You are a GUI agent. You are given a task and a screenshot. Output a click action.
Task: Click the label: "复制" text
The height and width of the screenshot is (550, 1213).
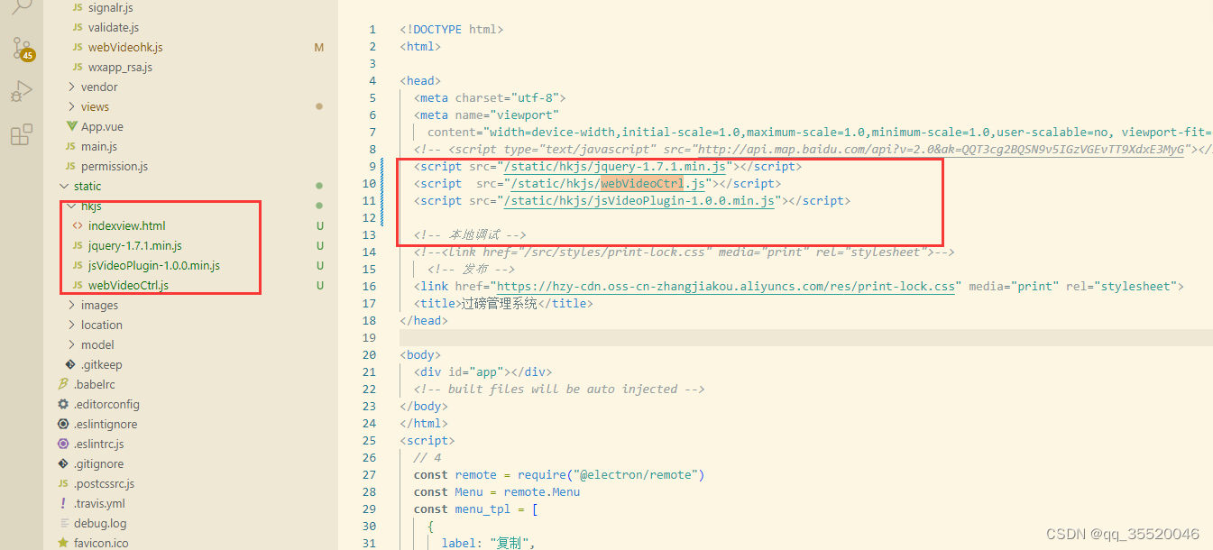[488, 543]
